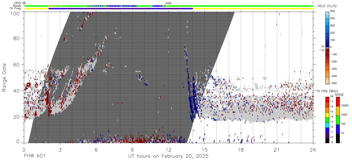Pick the purple TX FRQ legend segment
This screenshot has height=162, width=352.
[x=327, y=135]
